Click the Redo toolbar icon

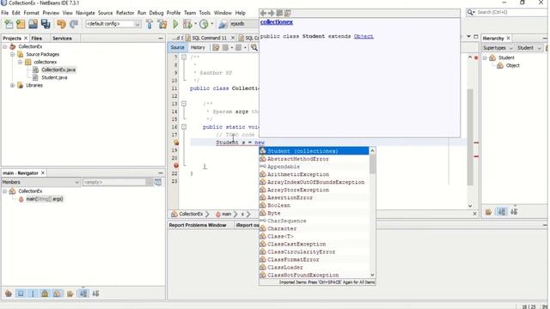[74, 24]
